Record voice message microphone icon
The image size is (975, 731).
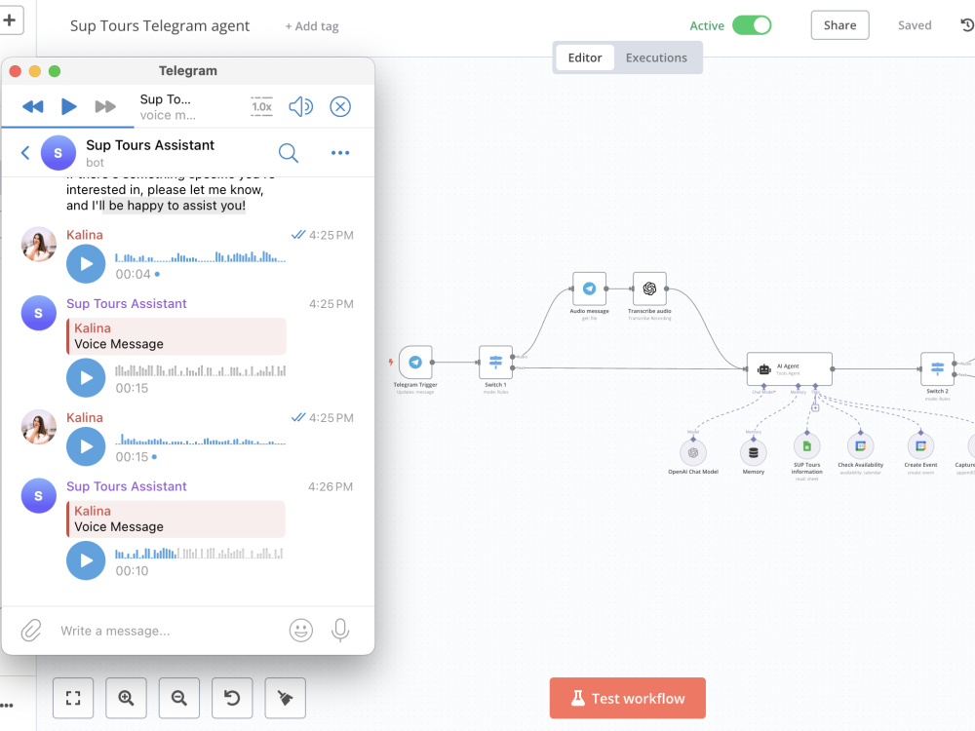pos(340,631)
